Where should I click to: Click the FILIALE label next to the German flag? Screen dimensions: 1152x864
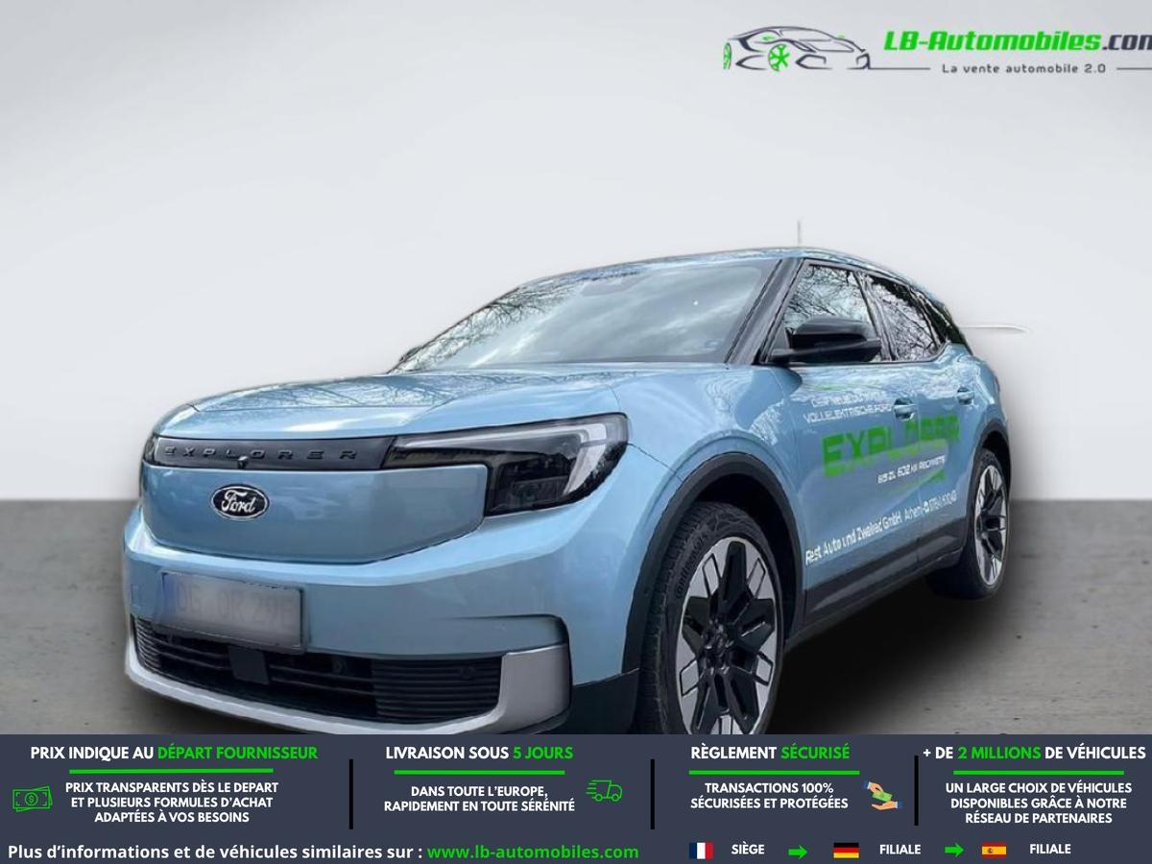[x=900, y=850]
